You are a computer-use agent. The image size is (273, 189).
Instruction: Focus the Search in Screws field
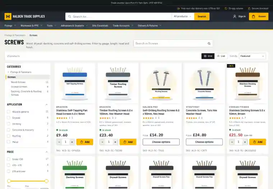[x=173, y=43]
